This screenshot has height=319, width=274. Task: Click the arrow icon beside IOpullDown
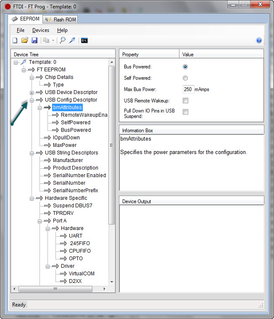click(47, 138)
